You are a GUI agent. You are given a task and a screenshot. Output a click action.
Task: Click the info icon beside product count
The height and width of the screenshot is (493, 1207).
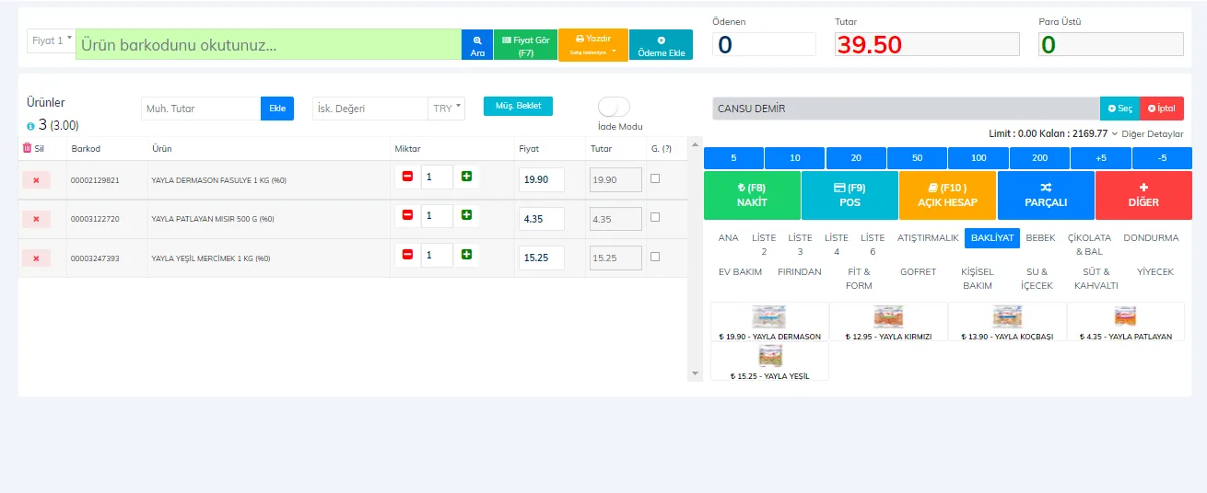(x=31, y=125)
